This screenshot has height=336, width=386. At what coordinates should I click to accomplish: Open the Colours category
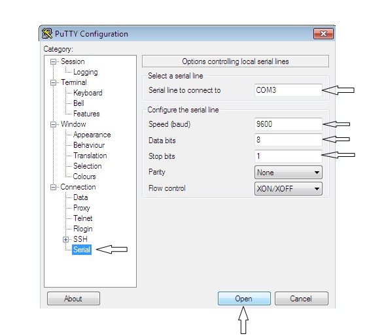pos(84,176)
